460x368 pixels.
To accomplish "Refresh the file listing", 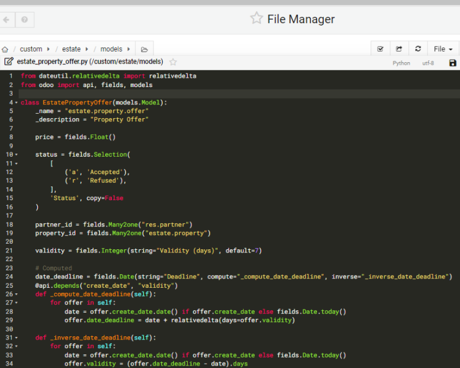I will [418, 49].
